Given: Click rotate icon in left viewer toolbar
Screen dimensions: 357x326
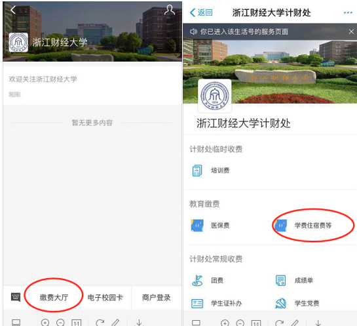Looking at the screenshot, I should click(x=100, y=323).
